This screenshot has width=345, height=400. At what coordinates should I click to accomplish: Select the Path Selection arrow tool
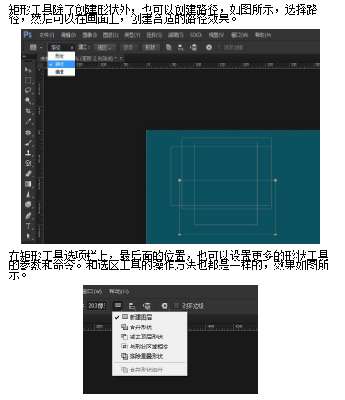click(29, 236)
